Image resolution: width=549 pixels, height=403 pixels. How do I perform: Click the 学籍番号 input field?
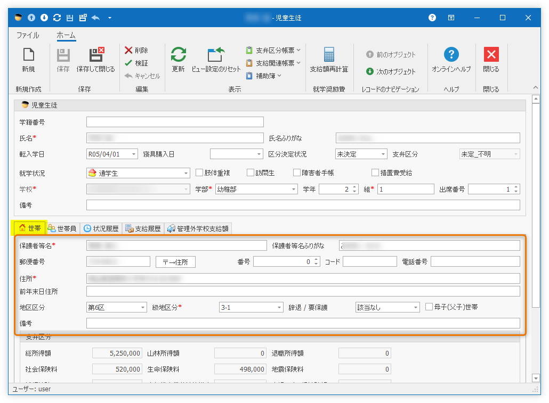click(x=175, y=122)
